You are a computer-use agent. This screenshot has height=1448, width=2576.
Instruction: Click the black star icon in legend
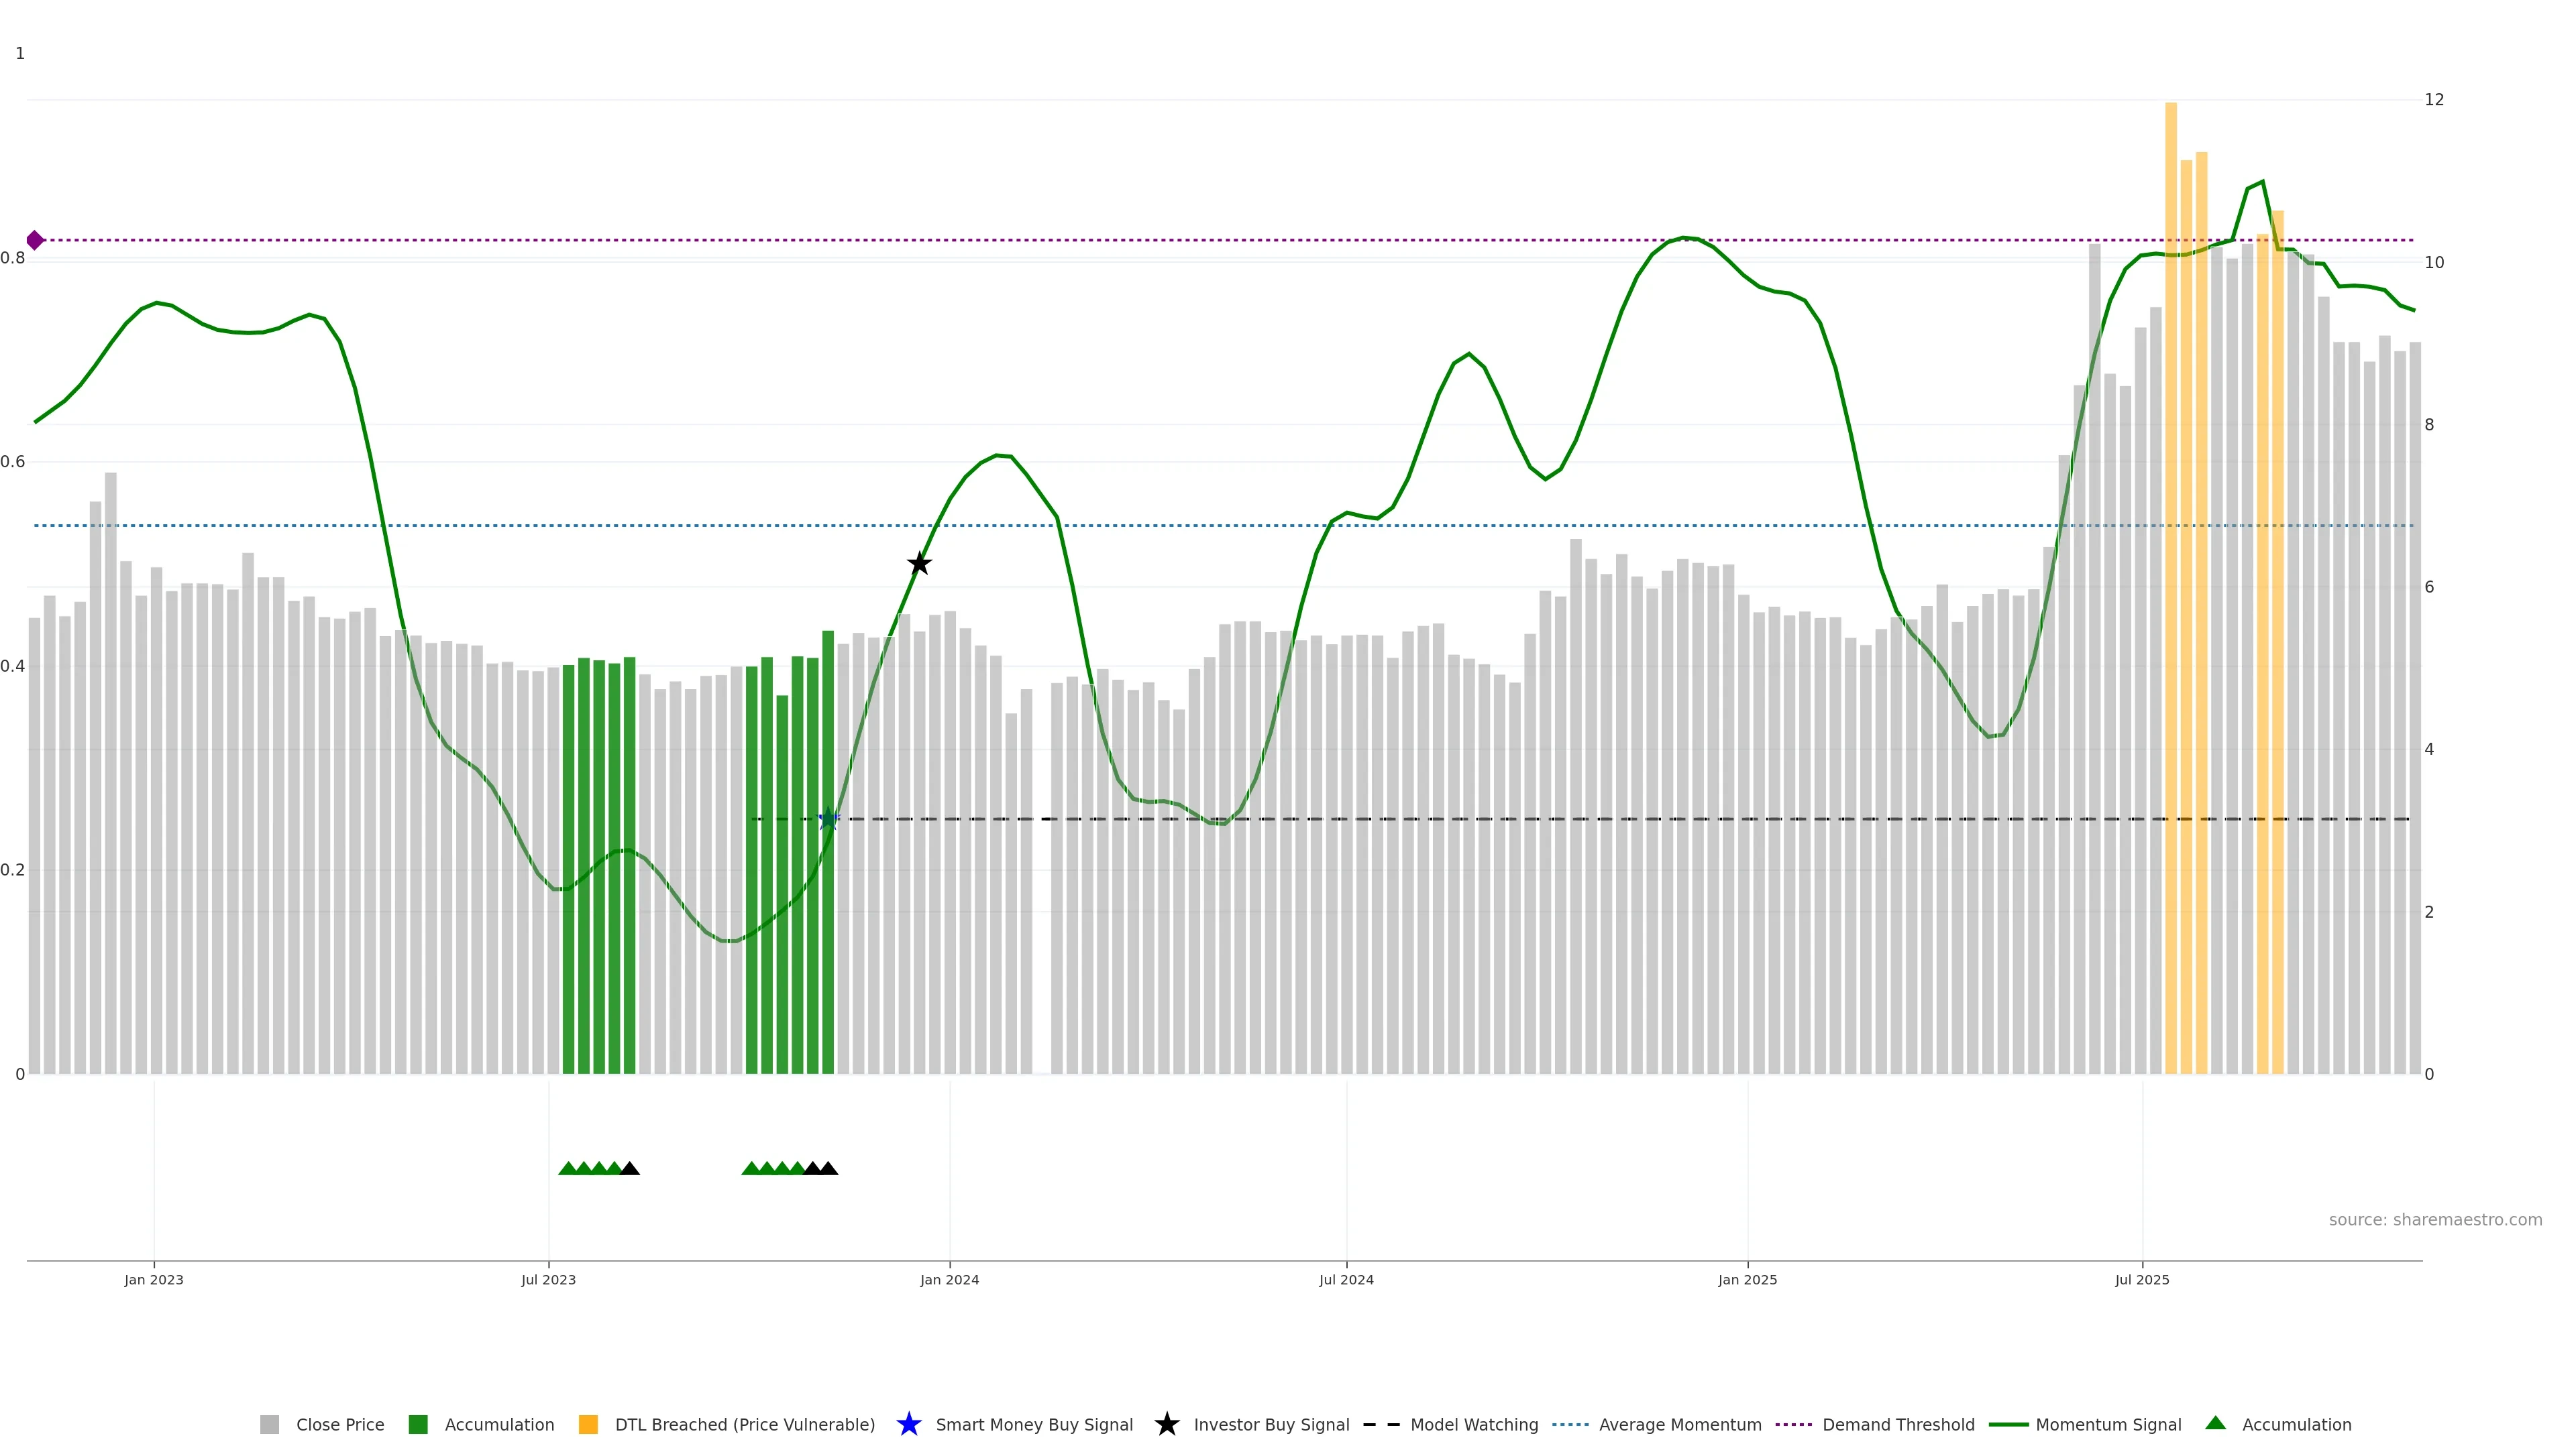click(1166, 1424)
